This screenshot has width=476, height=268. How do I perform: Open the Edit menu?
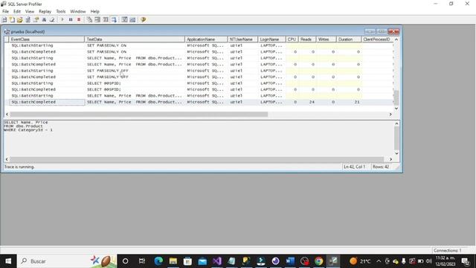click(x=17, y=12)
